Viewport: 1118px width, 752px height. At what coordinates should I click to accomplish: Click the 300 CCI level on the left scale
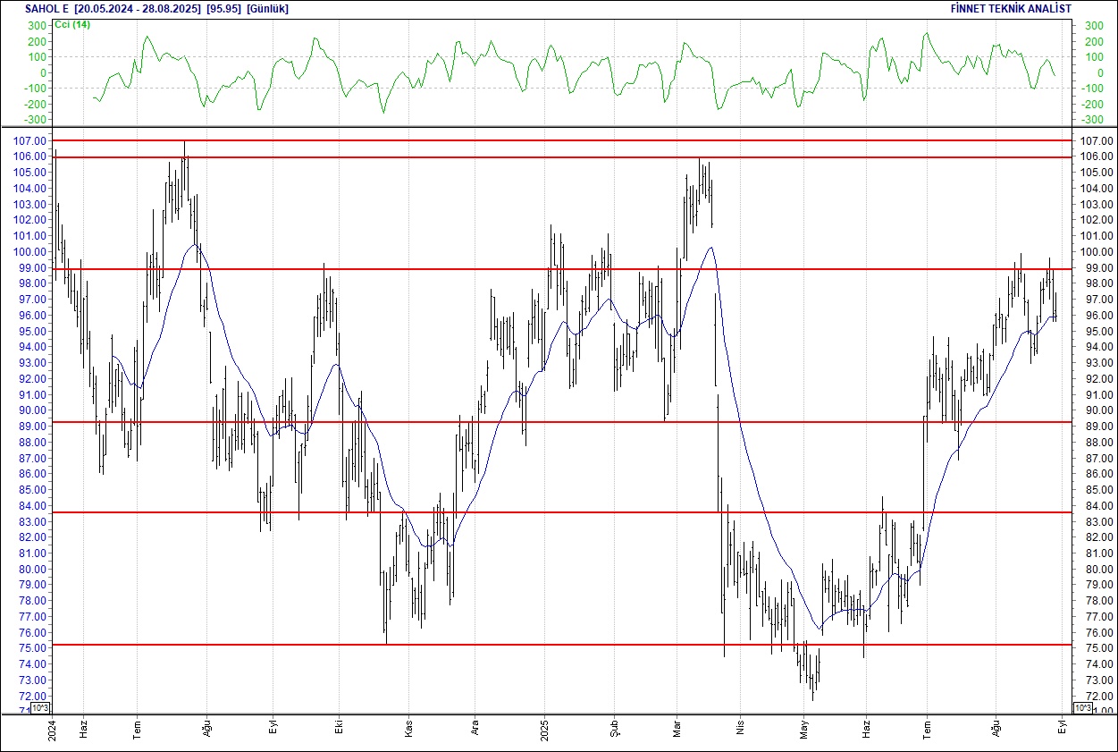pos(37,25)
